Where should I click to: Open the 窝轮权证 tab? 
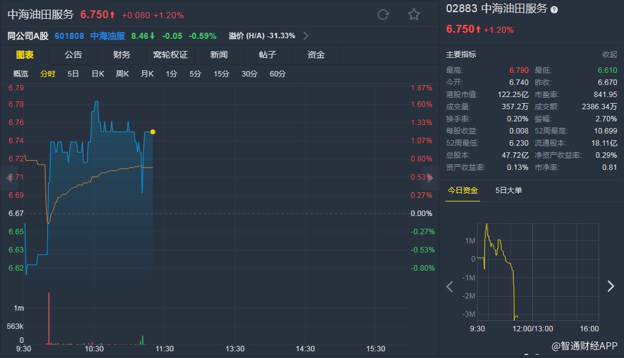(x=171, y=55)
